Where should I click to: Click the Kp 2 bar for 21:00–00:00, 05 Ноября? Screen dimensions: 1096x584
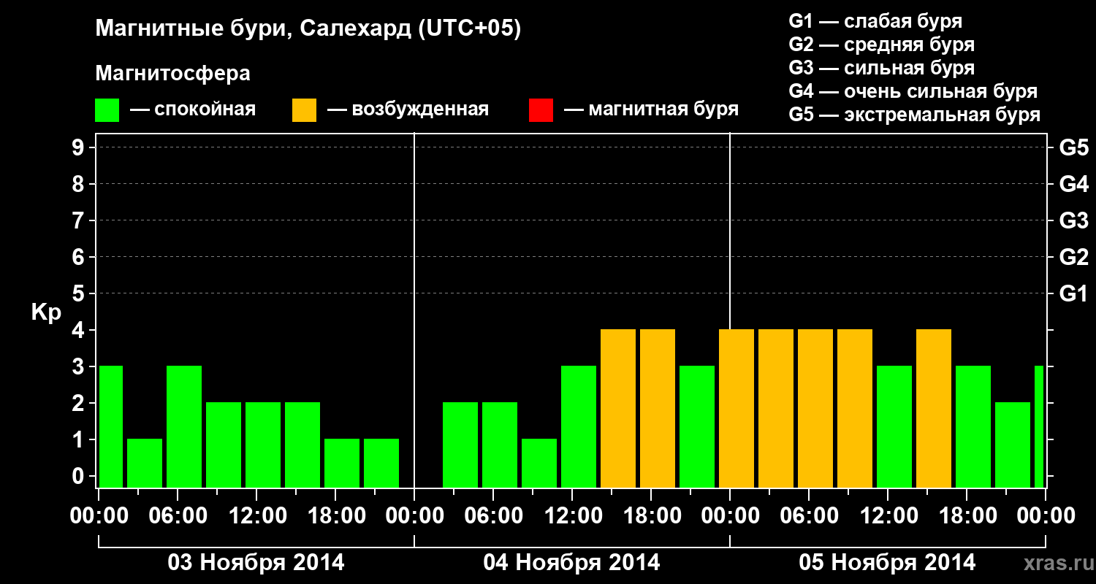pyautogui.click(x=1013, y=445)
